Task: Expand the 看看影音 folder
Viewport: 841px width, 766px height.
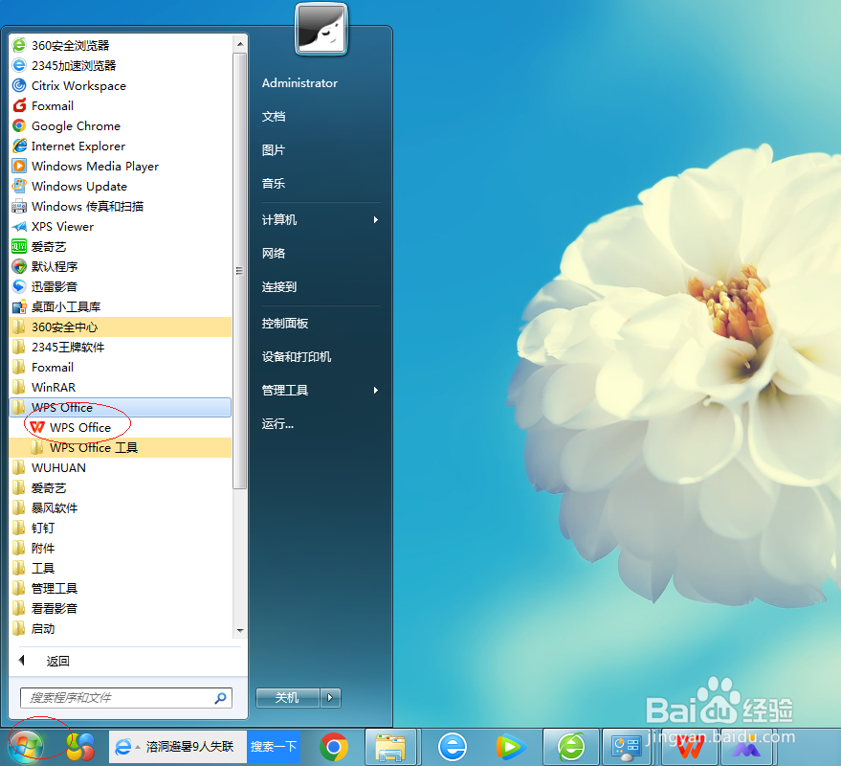Action: (x=121, y=609)
